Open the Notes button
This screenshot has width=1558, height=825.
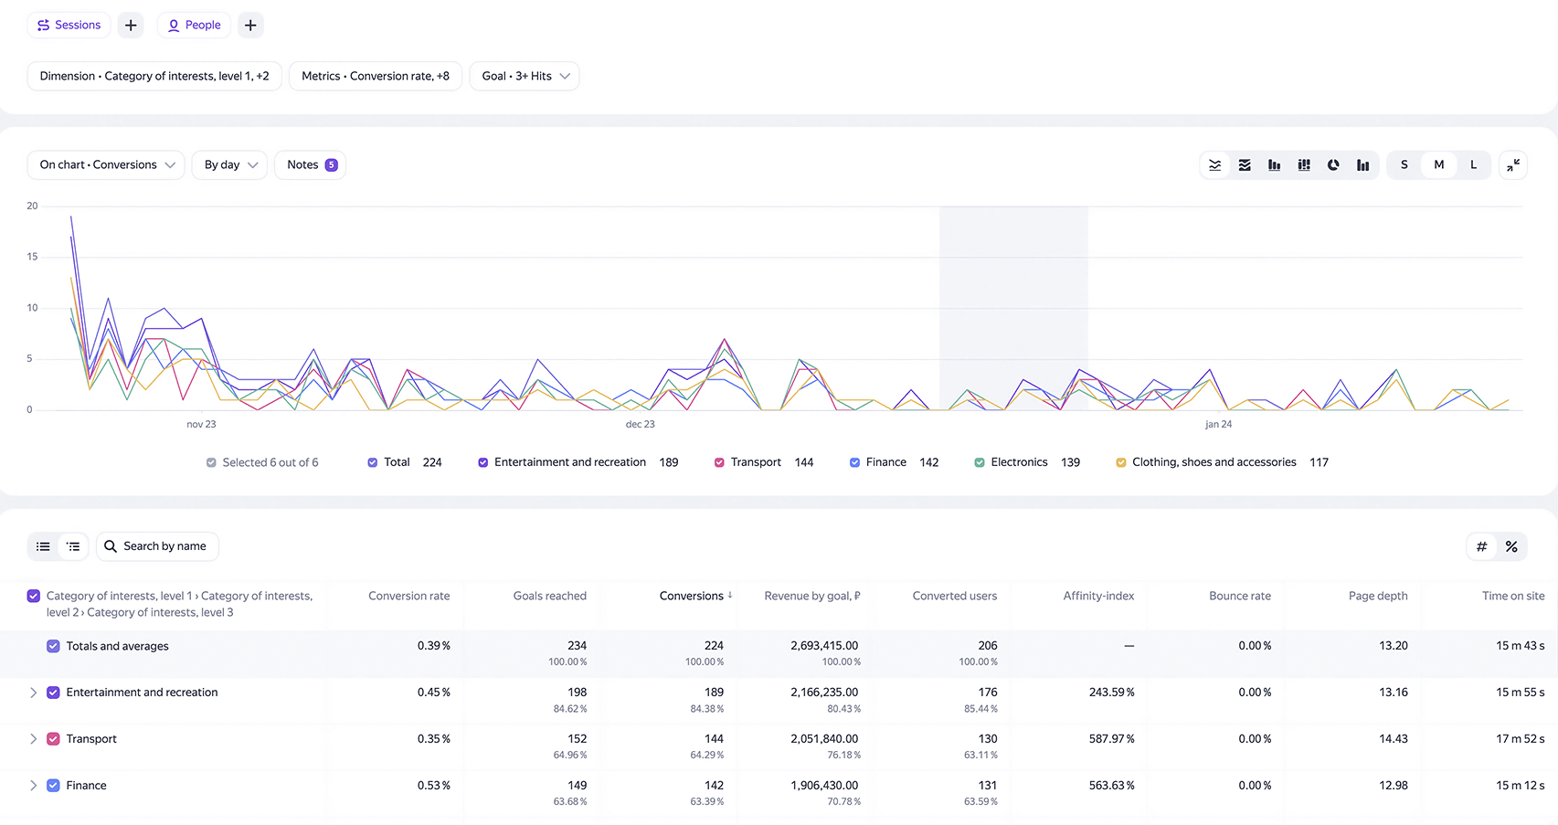tap(311, 165)
